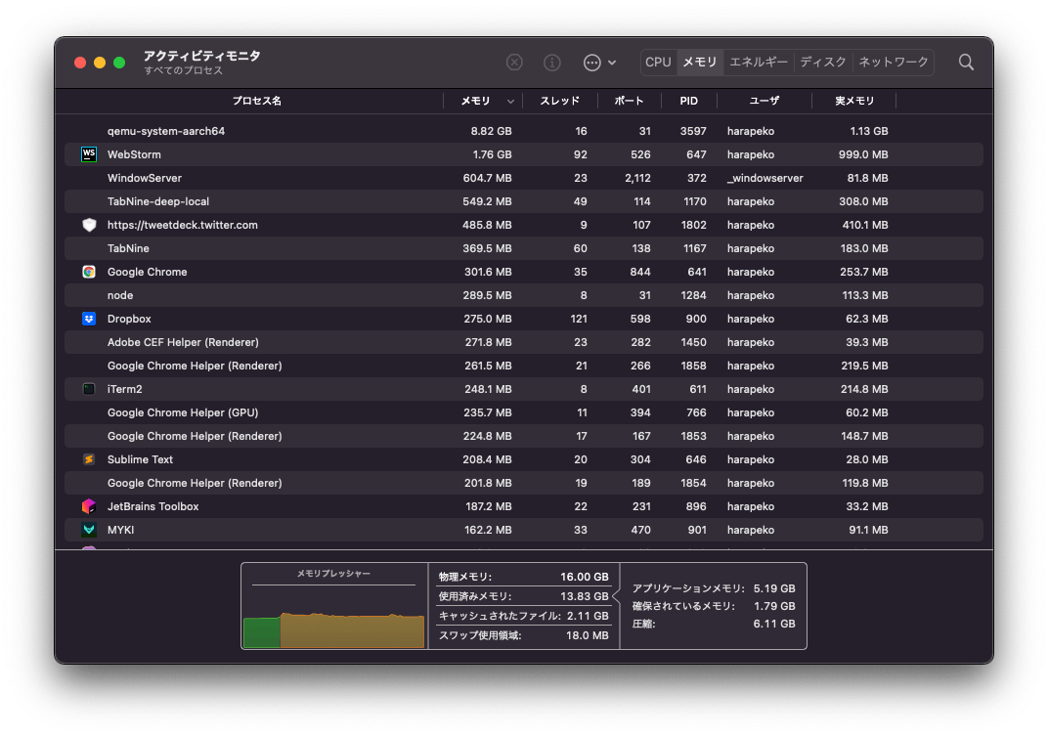The image size is (1048, 736).
Task: Select Adobe CEF Helper (Renderer) process
Action: 183,342
